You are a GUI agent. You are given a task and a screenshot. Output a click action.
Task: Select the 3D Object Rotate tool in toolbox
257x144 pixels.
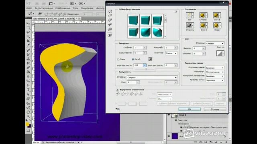pos(29,104)
